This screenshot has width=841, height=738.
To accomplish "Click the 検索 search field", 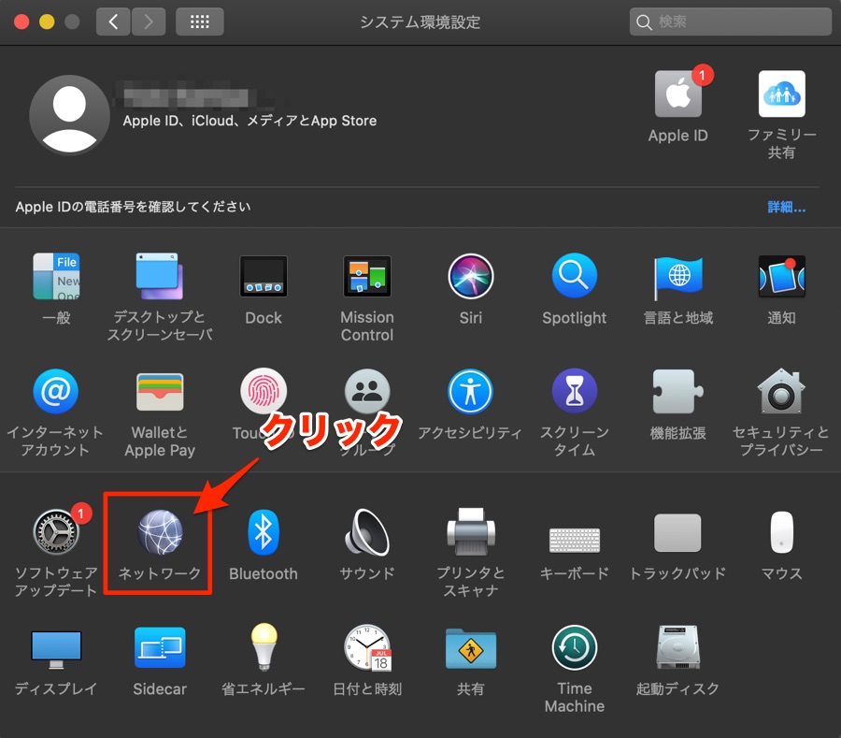I will coord(731,22).
